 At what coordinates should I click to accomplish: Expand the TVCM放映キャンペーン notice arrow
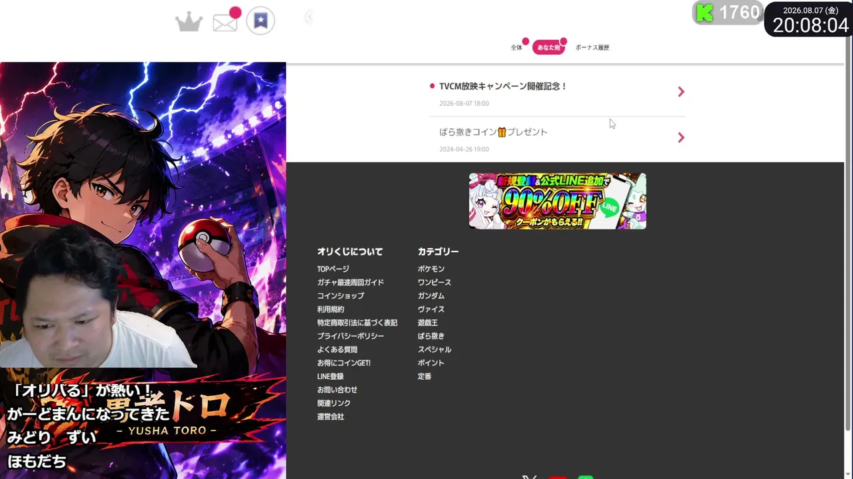681,92
